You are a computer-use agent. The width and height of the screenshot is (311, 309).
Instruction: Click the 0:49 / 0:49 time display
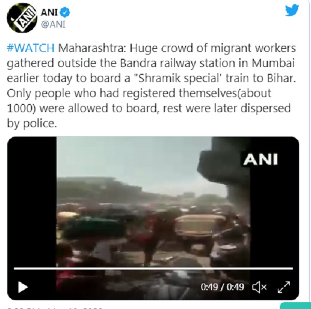(x=222, y=287)
